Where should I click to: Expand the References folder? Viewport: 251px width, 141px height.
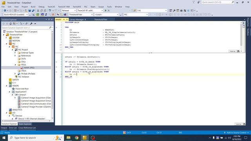[15, 56]
